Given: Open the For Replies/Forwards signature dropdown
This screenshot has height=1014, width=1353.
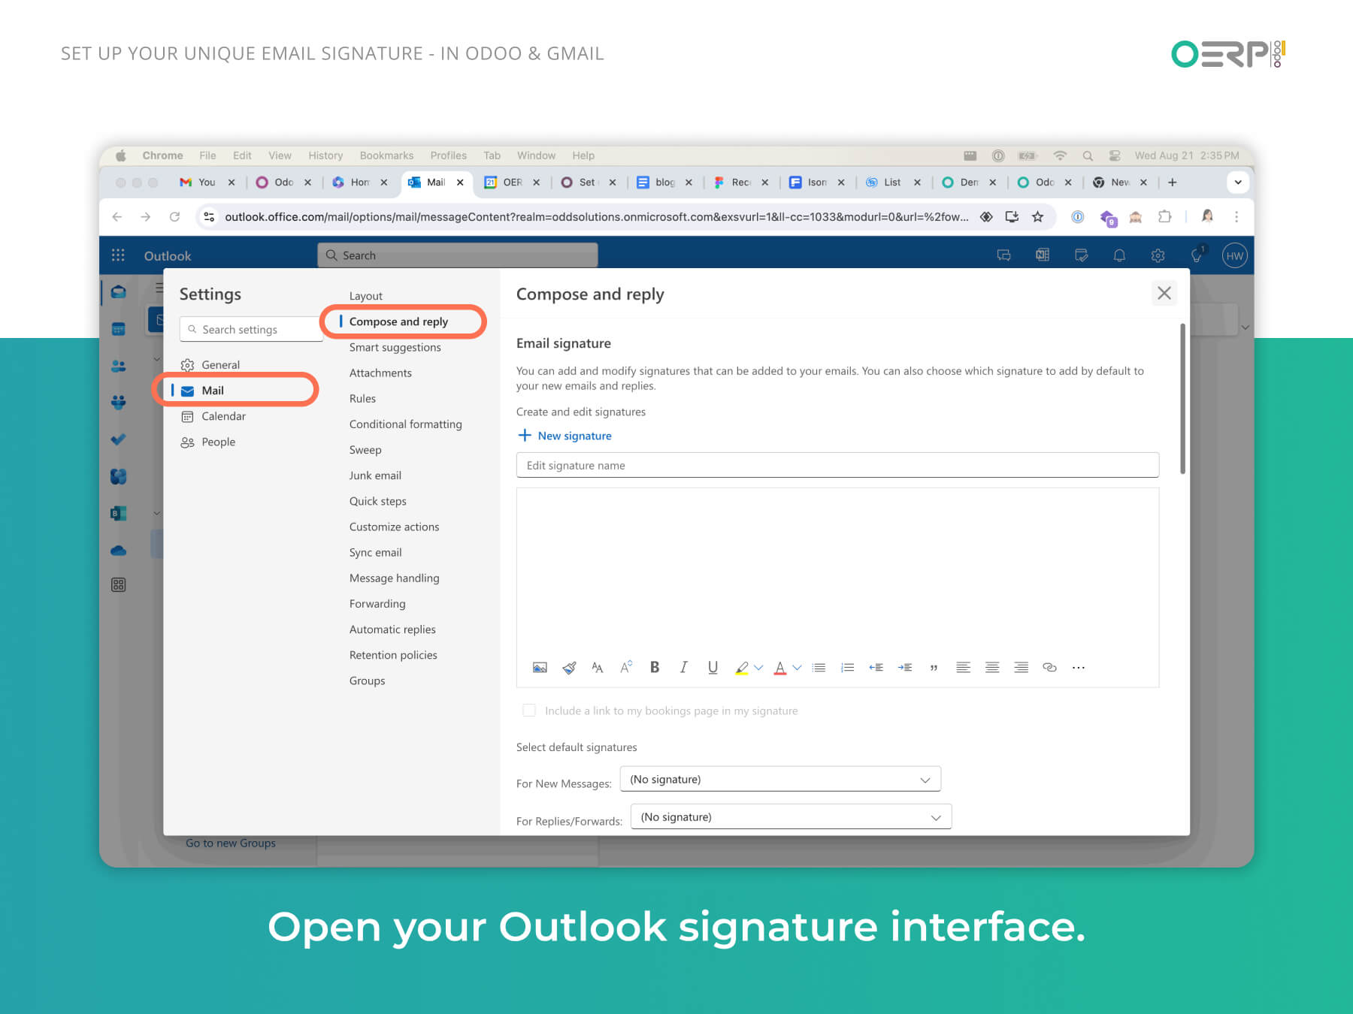Looking at the screenshot, I should (x=790, y=816).
